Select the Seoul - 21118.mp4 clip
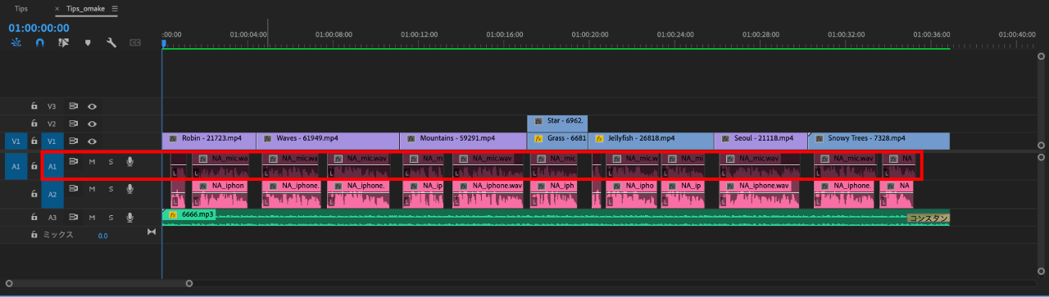 [x=761, y=142]
